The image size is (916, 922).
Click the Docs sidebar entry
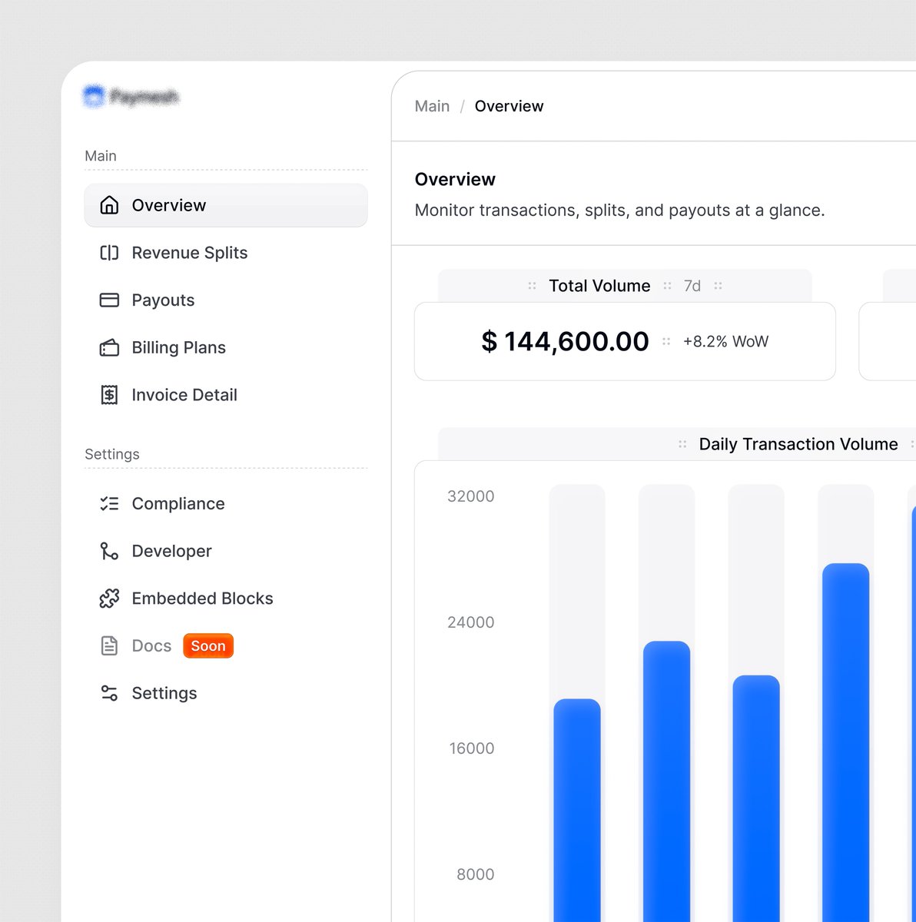[x=226, y=645]
